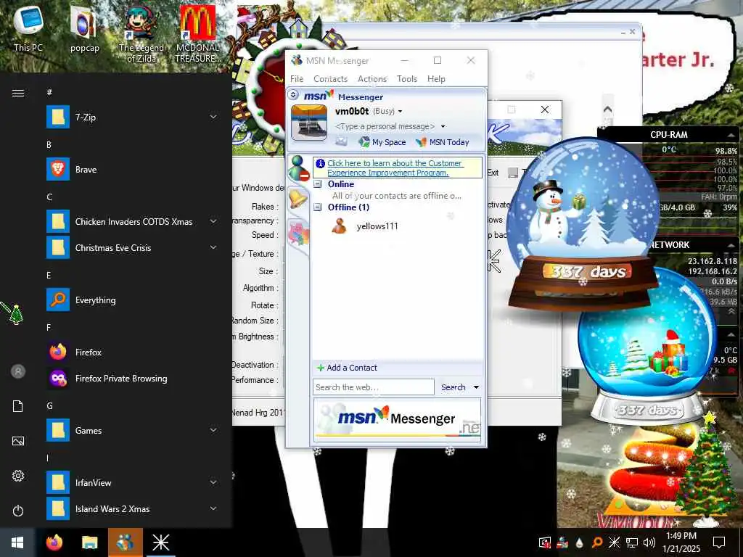Open the Everything search app icon

[x=58, y=300]
